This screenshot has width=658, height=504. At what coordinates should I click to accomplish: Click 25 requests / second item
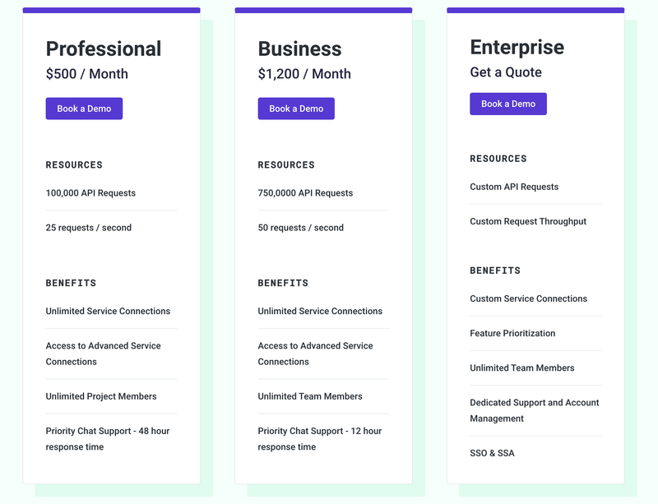point(89,228)
